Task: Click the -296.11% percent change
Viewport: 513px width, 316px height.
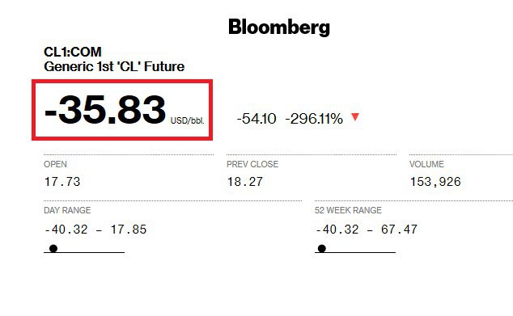Action: pos(314,119)
